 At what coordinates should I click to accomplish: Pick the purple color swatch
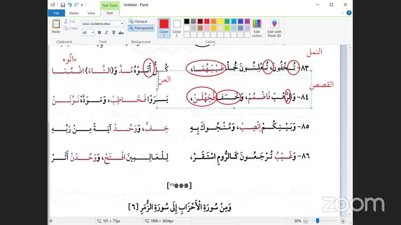[247, 22]
